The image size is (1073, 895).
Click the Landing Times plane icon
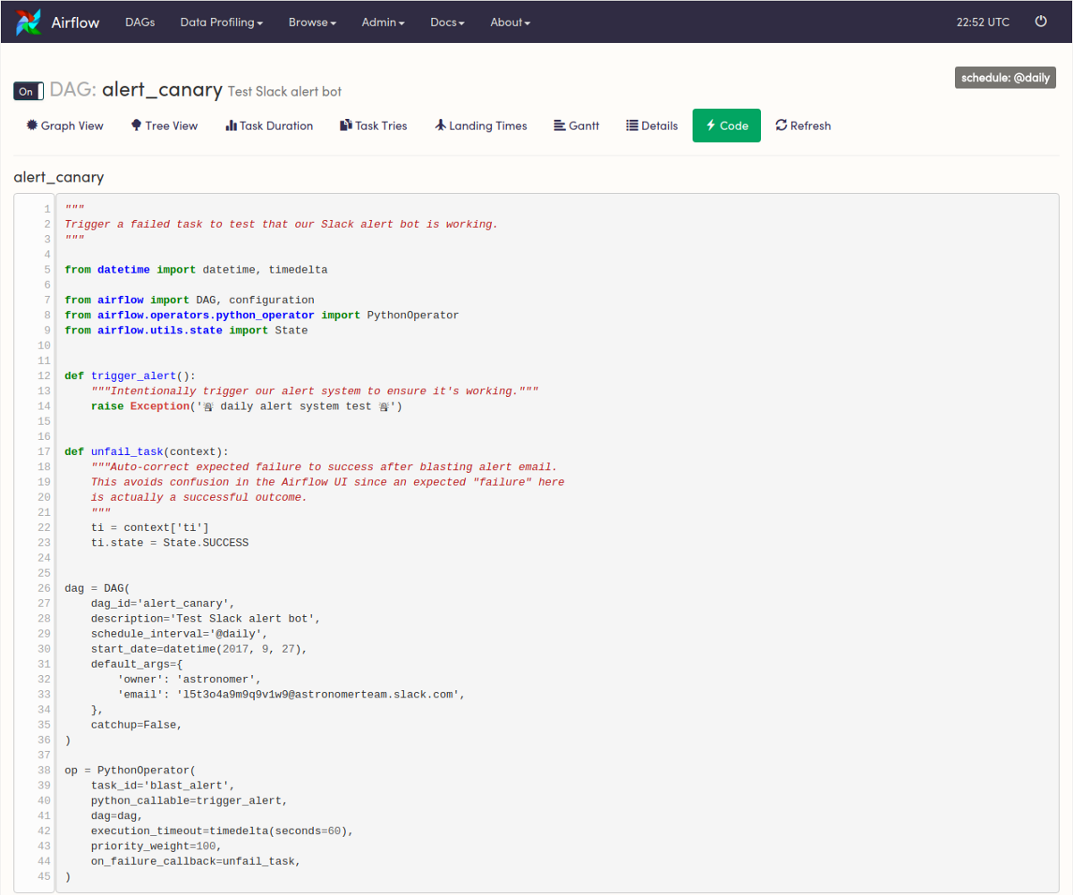tap(440, 125)
